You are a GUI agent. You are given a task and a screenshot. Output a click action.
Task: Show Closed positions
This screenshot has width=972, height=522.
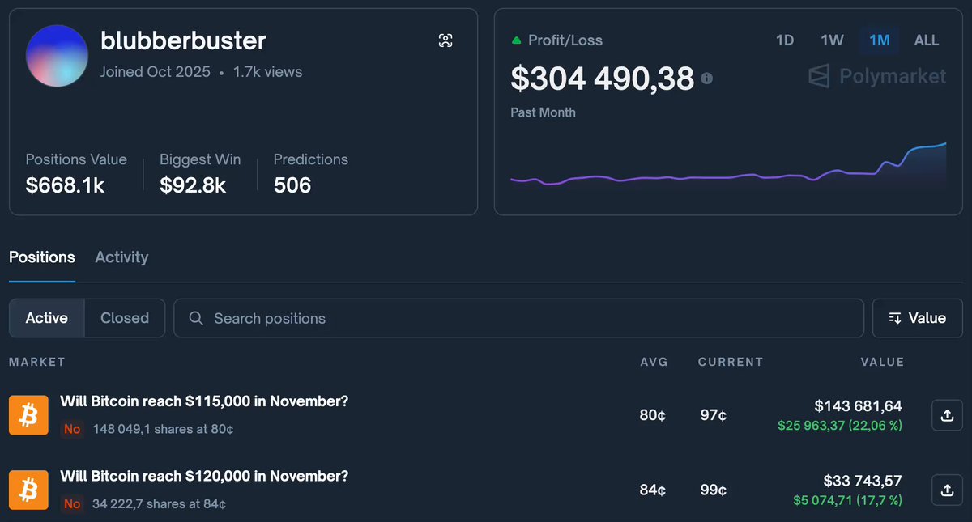coord(125,318)
